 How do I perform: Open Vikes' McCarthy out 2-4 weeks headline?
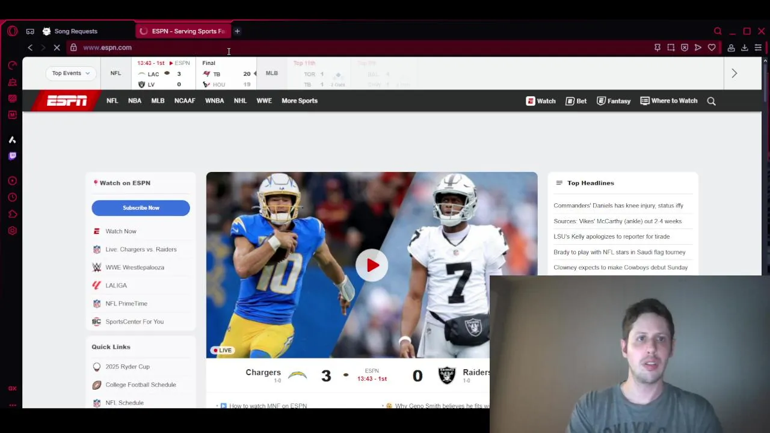point(617,221)
